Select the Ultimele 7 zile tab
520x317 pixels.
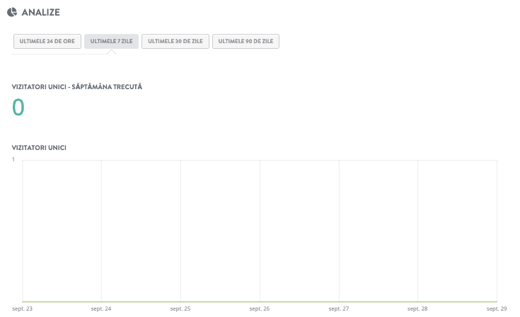click(111, 42)
